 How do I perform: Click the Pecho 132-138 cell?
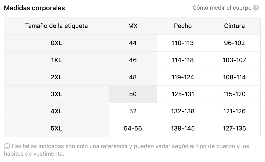[183, 111]
